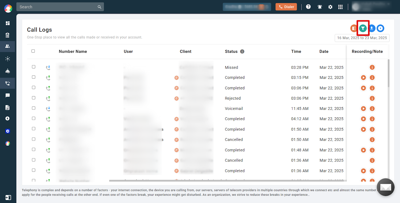Click the client icon on the 03:15 PM row

click(176, 78)
